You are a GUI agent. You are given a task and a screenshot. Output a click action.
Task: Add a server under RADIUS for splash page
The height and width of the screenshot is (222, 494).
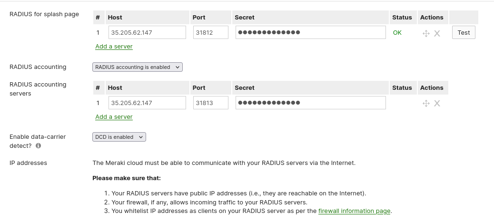[x=114, y=47]
